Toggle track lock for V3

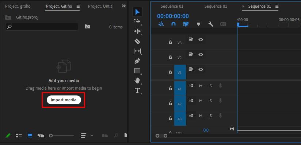pyautogui.click(x=171, y=42)
